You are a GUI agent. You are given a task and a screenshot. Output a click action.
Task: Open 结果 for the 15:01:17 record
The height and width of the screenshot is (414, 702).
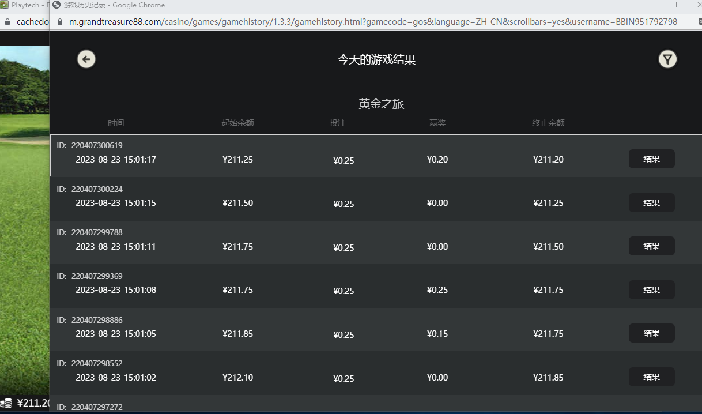pos(651,159)
